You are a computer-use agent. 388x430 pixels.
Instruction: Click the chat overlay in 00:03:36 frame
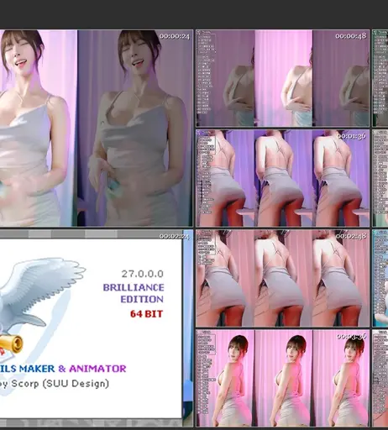tap(207, 372)
